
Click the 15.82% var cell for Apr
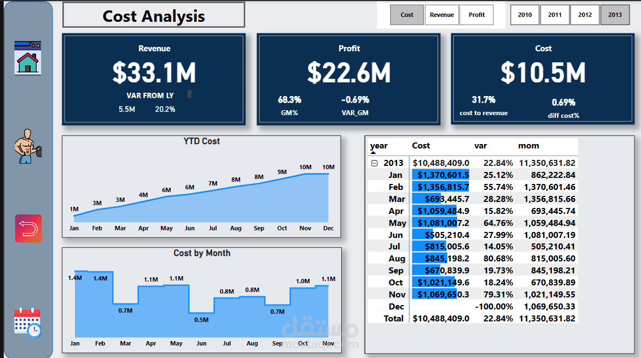498,211
